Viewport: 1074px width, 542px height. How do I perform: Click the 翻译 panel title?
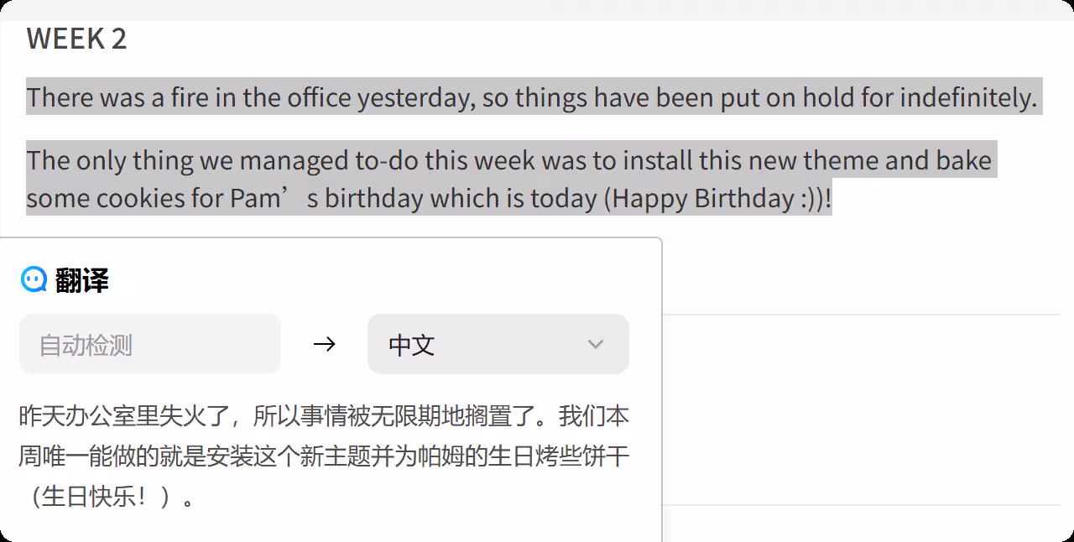[x=82, y=280]
